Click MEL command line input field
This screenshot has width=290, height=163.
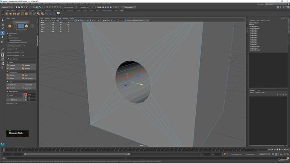66,158
